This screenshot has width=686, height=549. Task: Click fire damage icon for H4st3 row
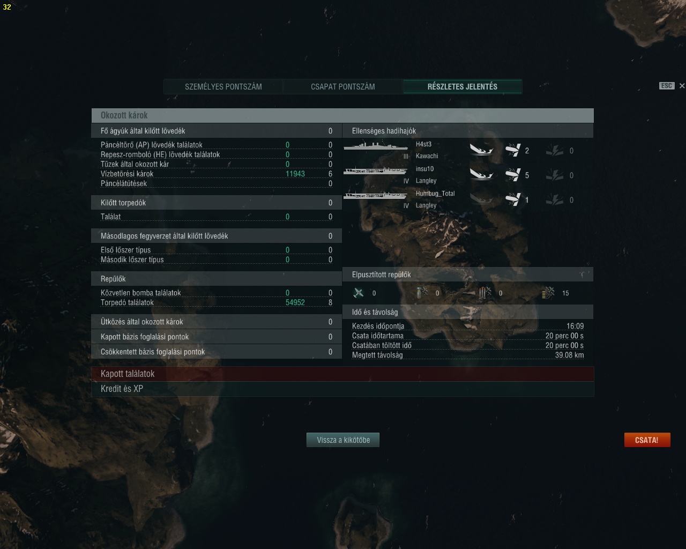point(555,151)
